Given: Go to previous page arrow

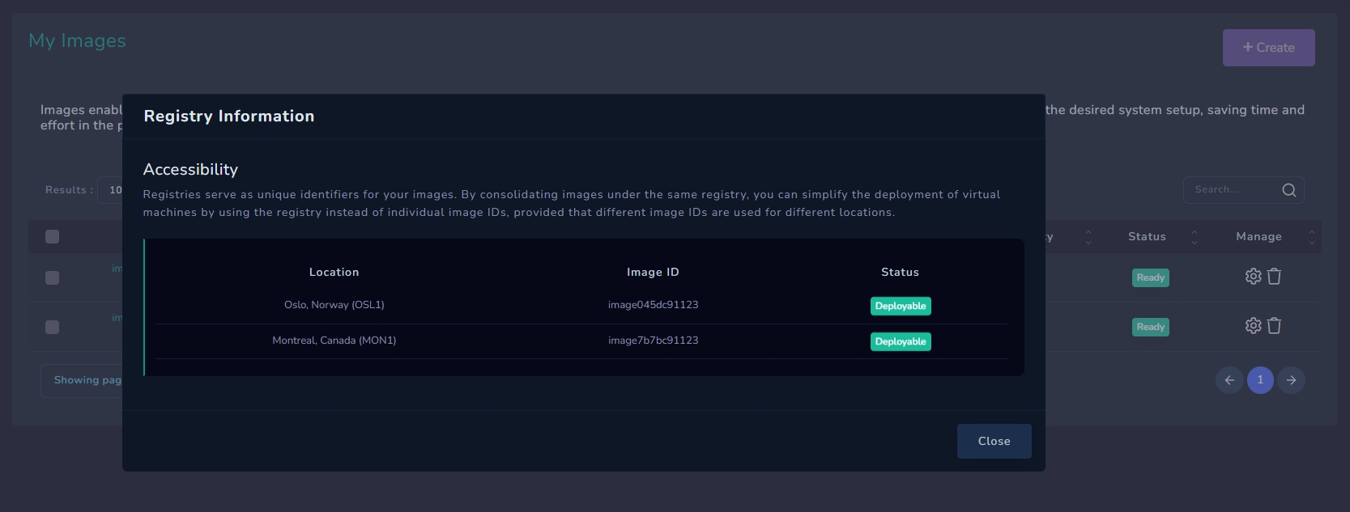Looking at the screenshot, I should pyautogui.click(x=1229, y=380).
